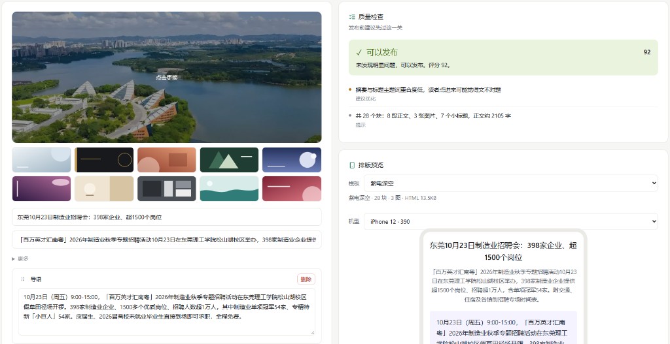Select the beige cream cover template
Viewport: 670px width, 344px height.
click(104, 189)
